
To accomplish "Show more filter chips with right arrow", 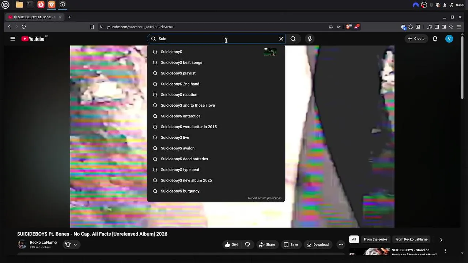I will pos(441,240).
